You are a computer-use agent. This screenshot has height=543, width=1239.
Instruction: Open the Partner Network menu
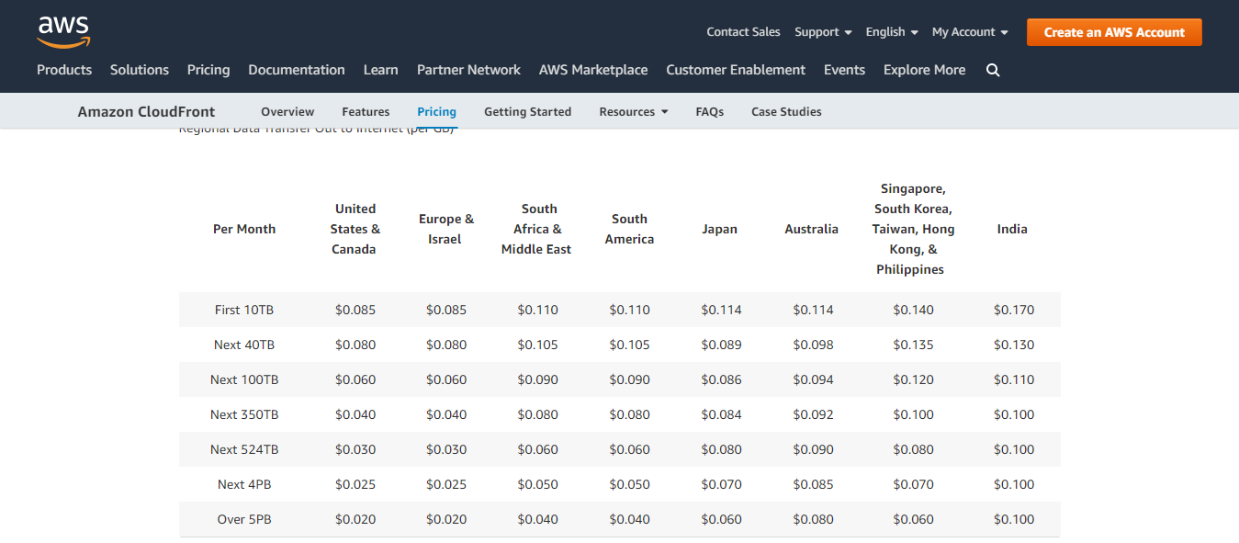[468, 70]
